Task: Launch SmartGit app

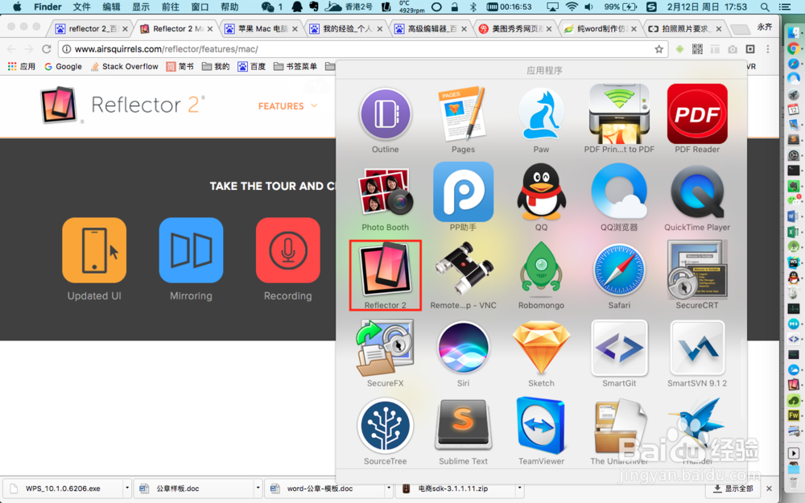Action: tap(619, 348)
